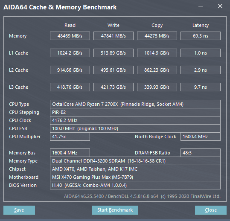Image resolution: width=230 pixels, height=221 pixels.
Task: Click L1 Cache Latency value 1.0 ns
Action: tap(201, 53)
